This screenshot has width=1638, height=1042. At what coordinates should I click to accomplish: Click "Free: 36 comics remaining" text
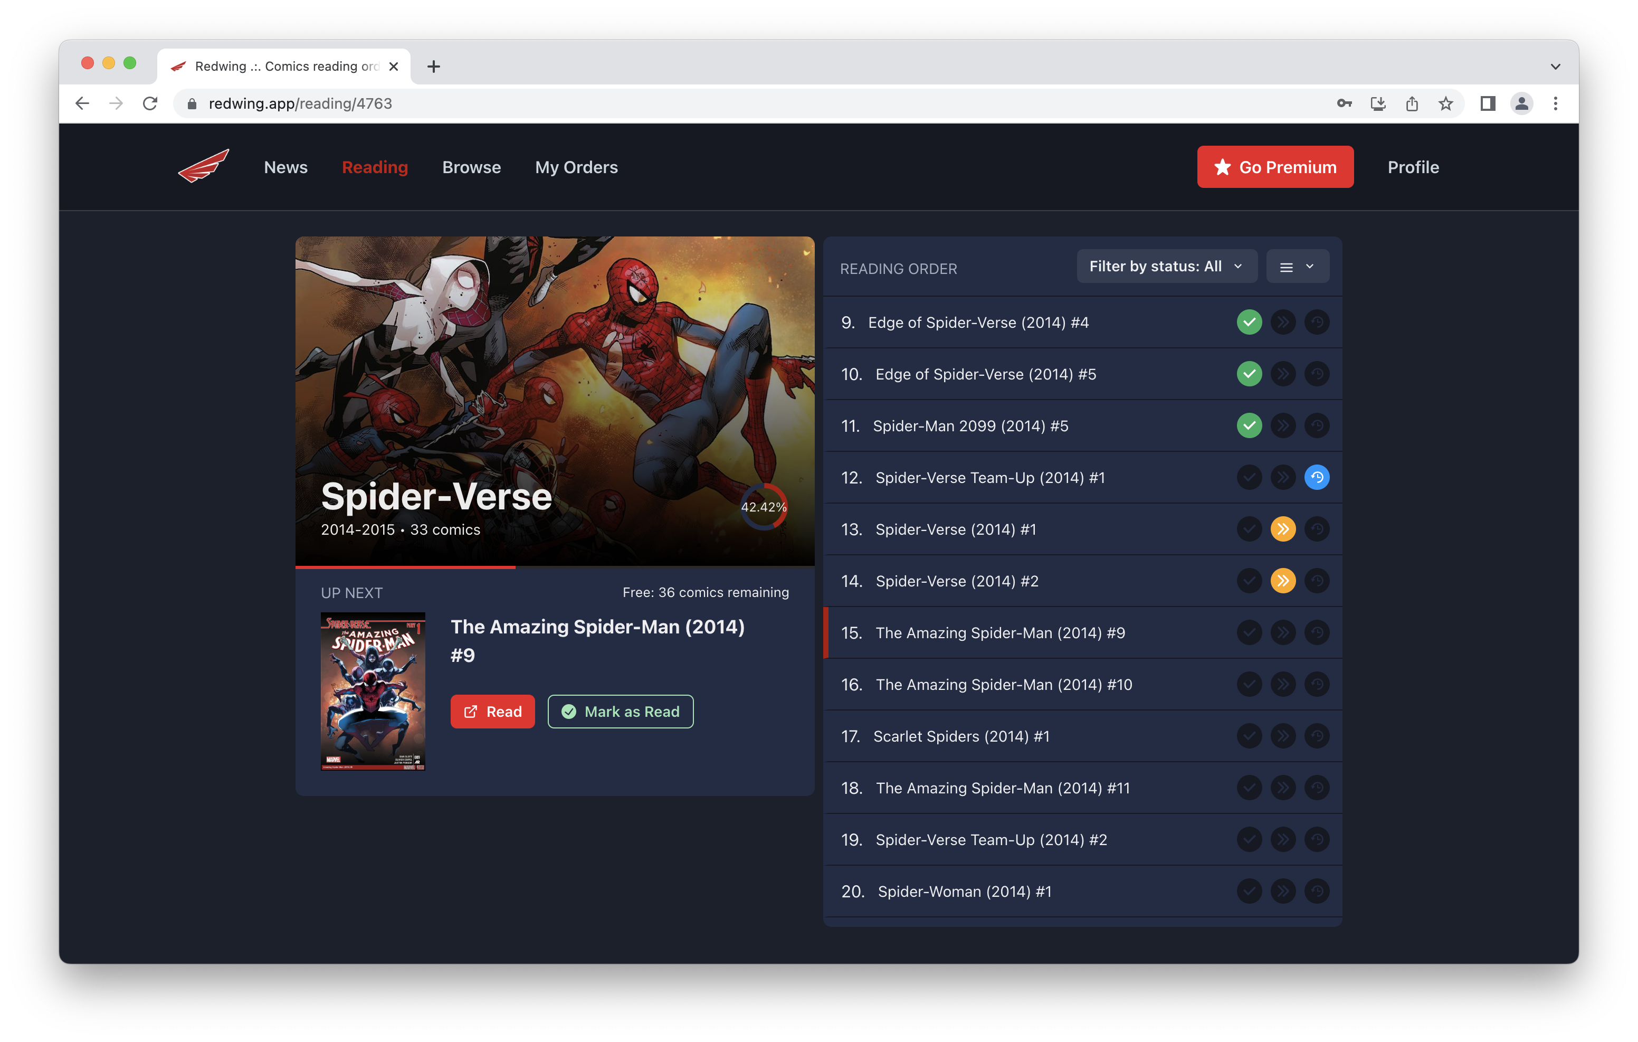pyautogui.click(x=706, y=592)
